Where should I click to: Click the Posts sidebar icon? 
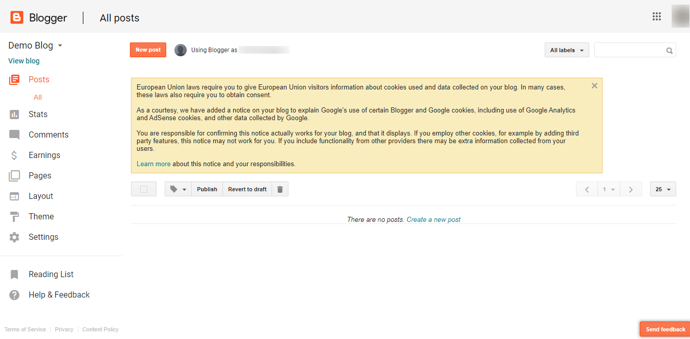[x=14, y=80]
